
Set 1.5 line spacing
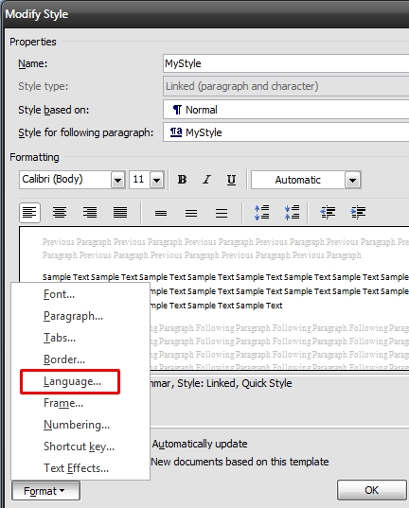click(x=191, y=213)
